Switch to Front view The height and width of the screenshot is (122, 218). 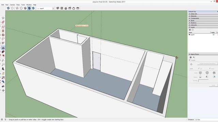coord(66,8)
